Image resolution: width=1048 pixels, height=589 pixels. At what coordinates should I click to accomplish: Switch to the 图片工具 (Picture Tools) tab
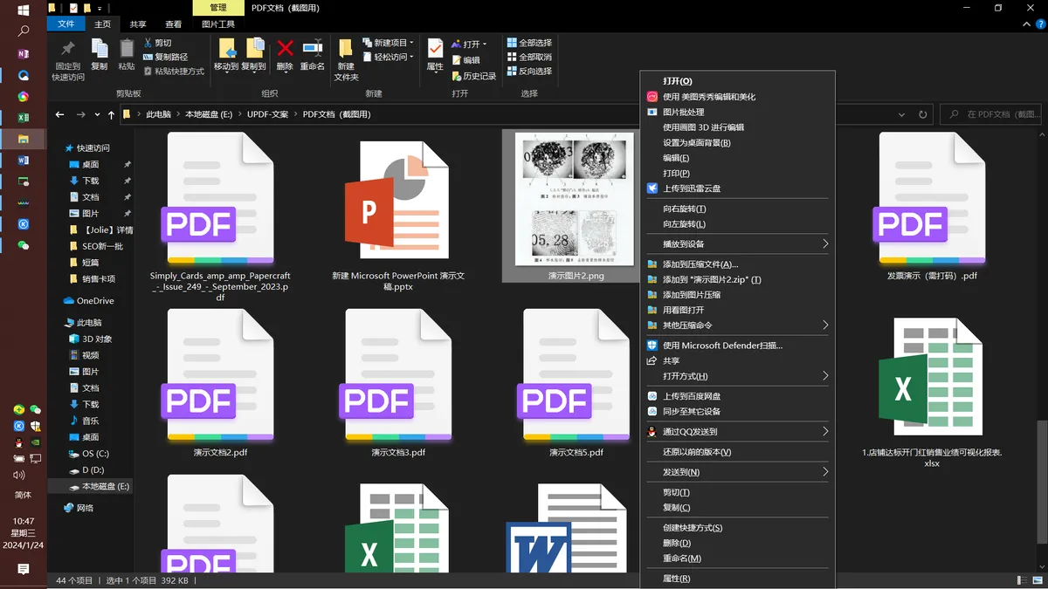pyautogui.click(x=218, y=24)
